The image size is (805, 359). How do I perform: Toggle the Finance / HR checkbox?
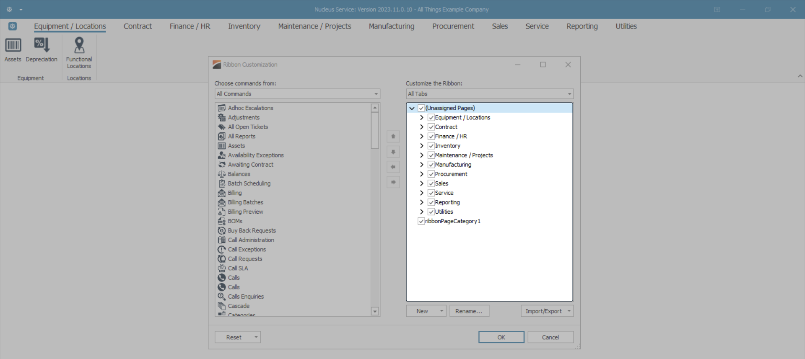tap(431, 137)
